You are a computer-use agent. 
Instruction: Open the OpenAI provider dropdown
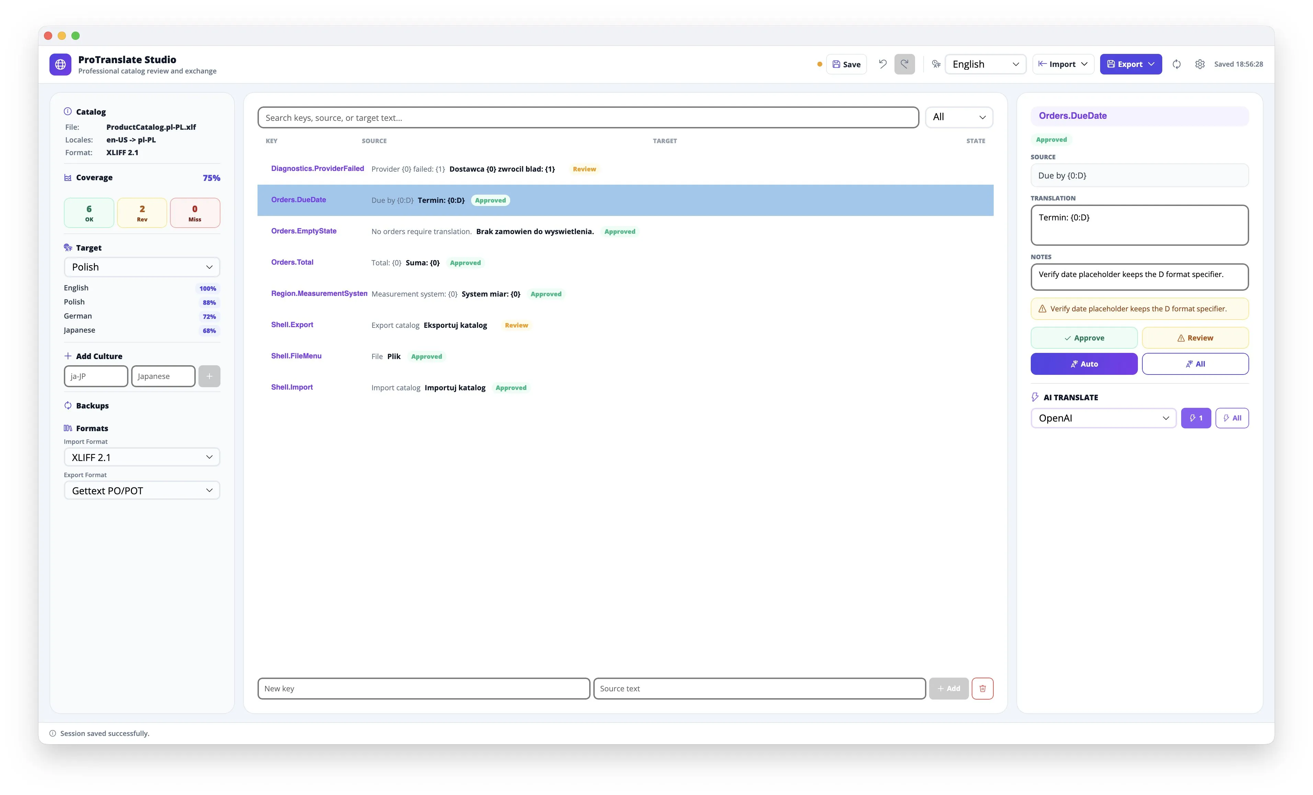point(1103,418)
